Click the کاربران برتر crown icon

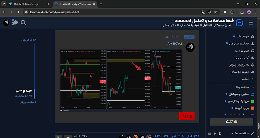(252, 58)
